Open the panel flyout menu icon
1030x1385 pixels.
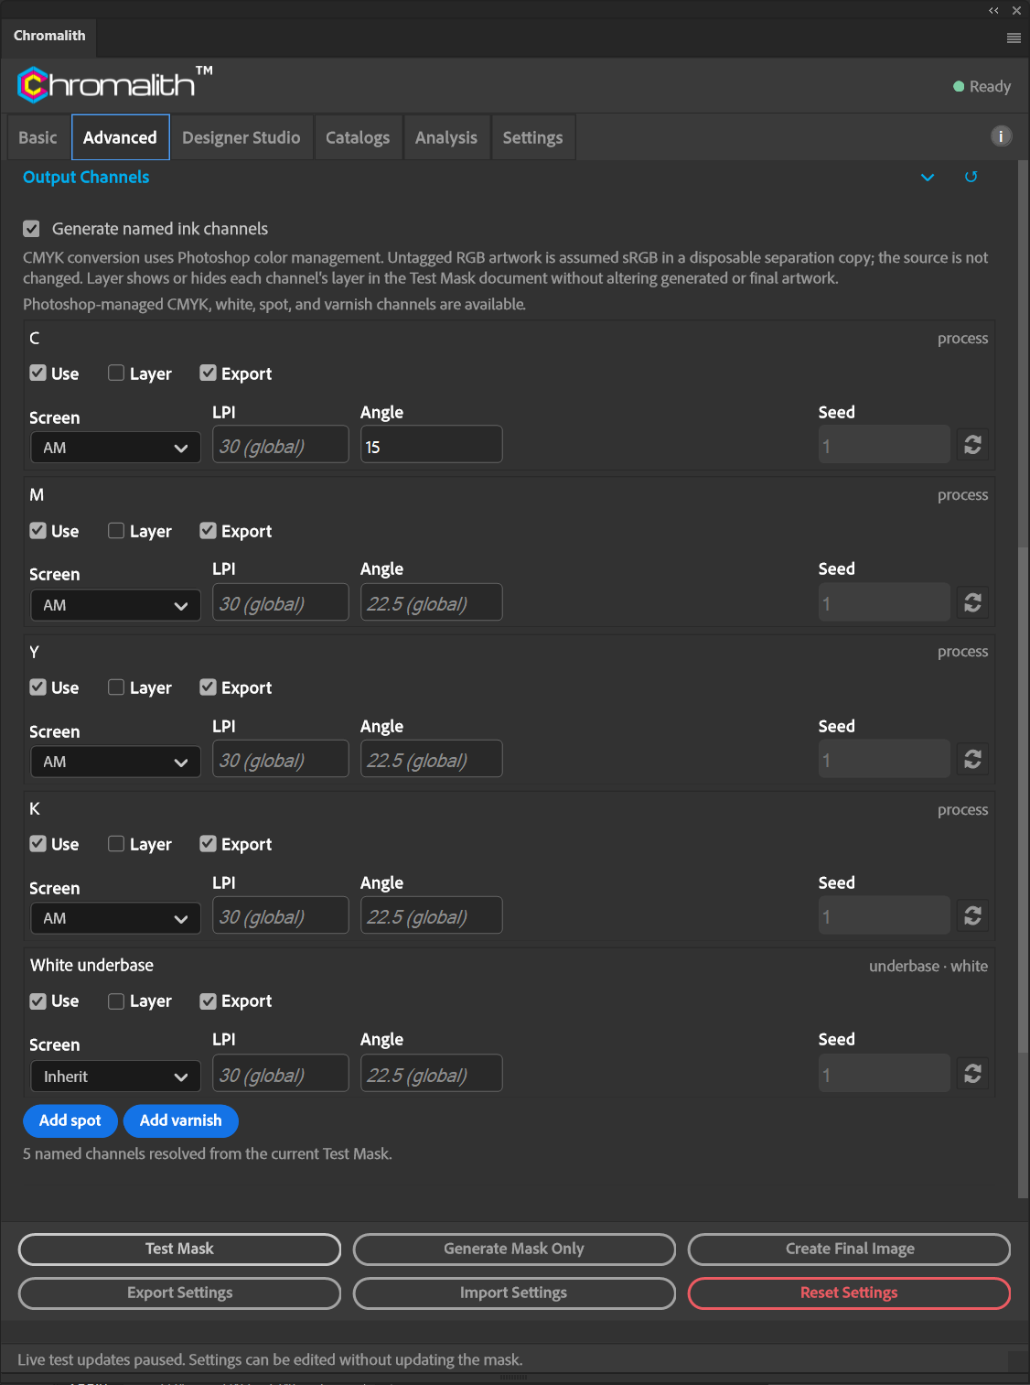[x=1014, y=38]
